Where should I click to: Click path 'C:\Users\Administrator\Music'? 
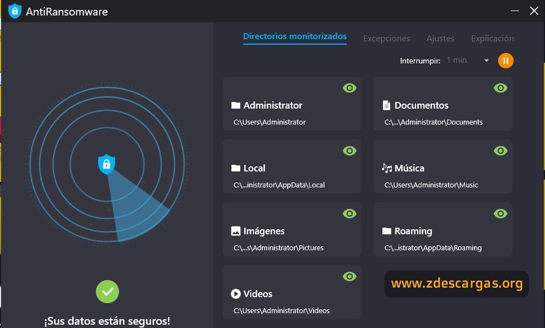click(x=431, y=185)
